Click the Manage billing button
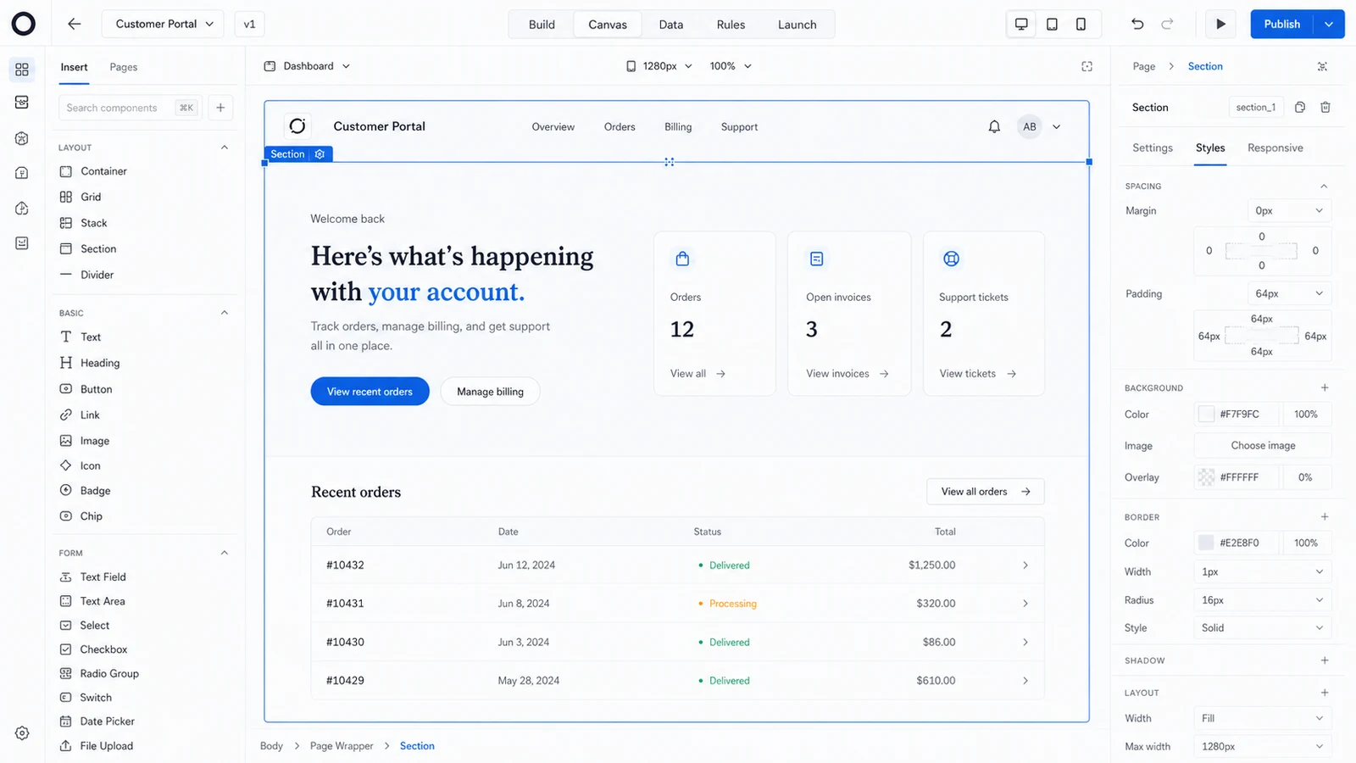Viewport: 1356px width, 763px height. [490, 392]
